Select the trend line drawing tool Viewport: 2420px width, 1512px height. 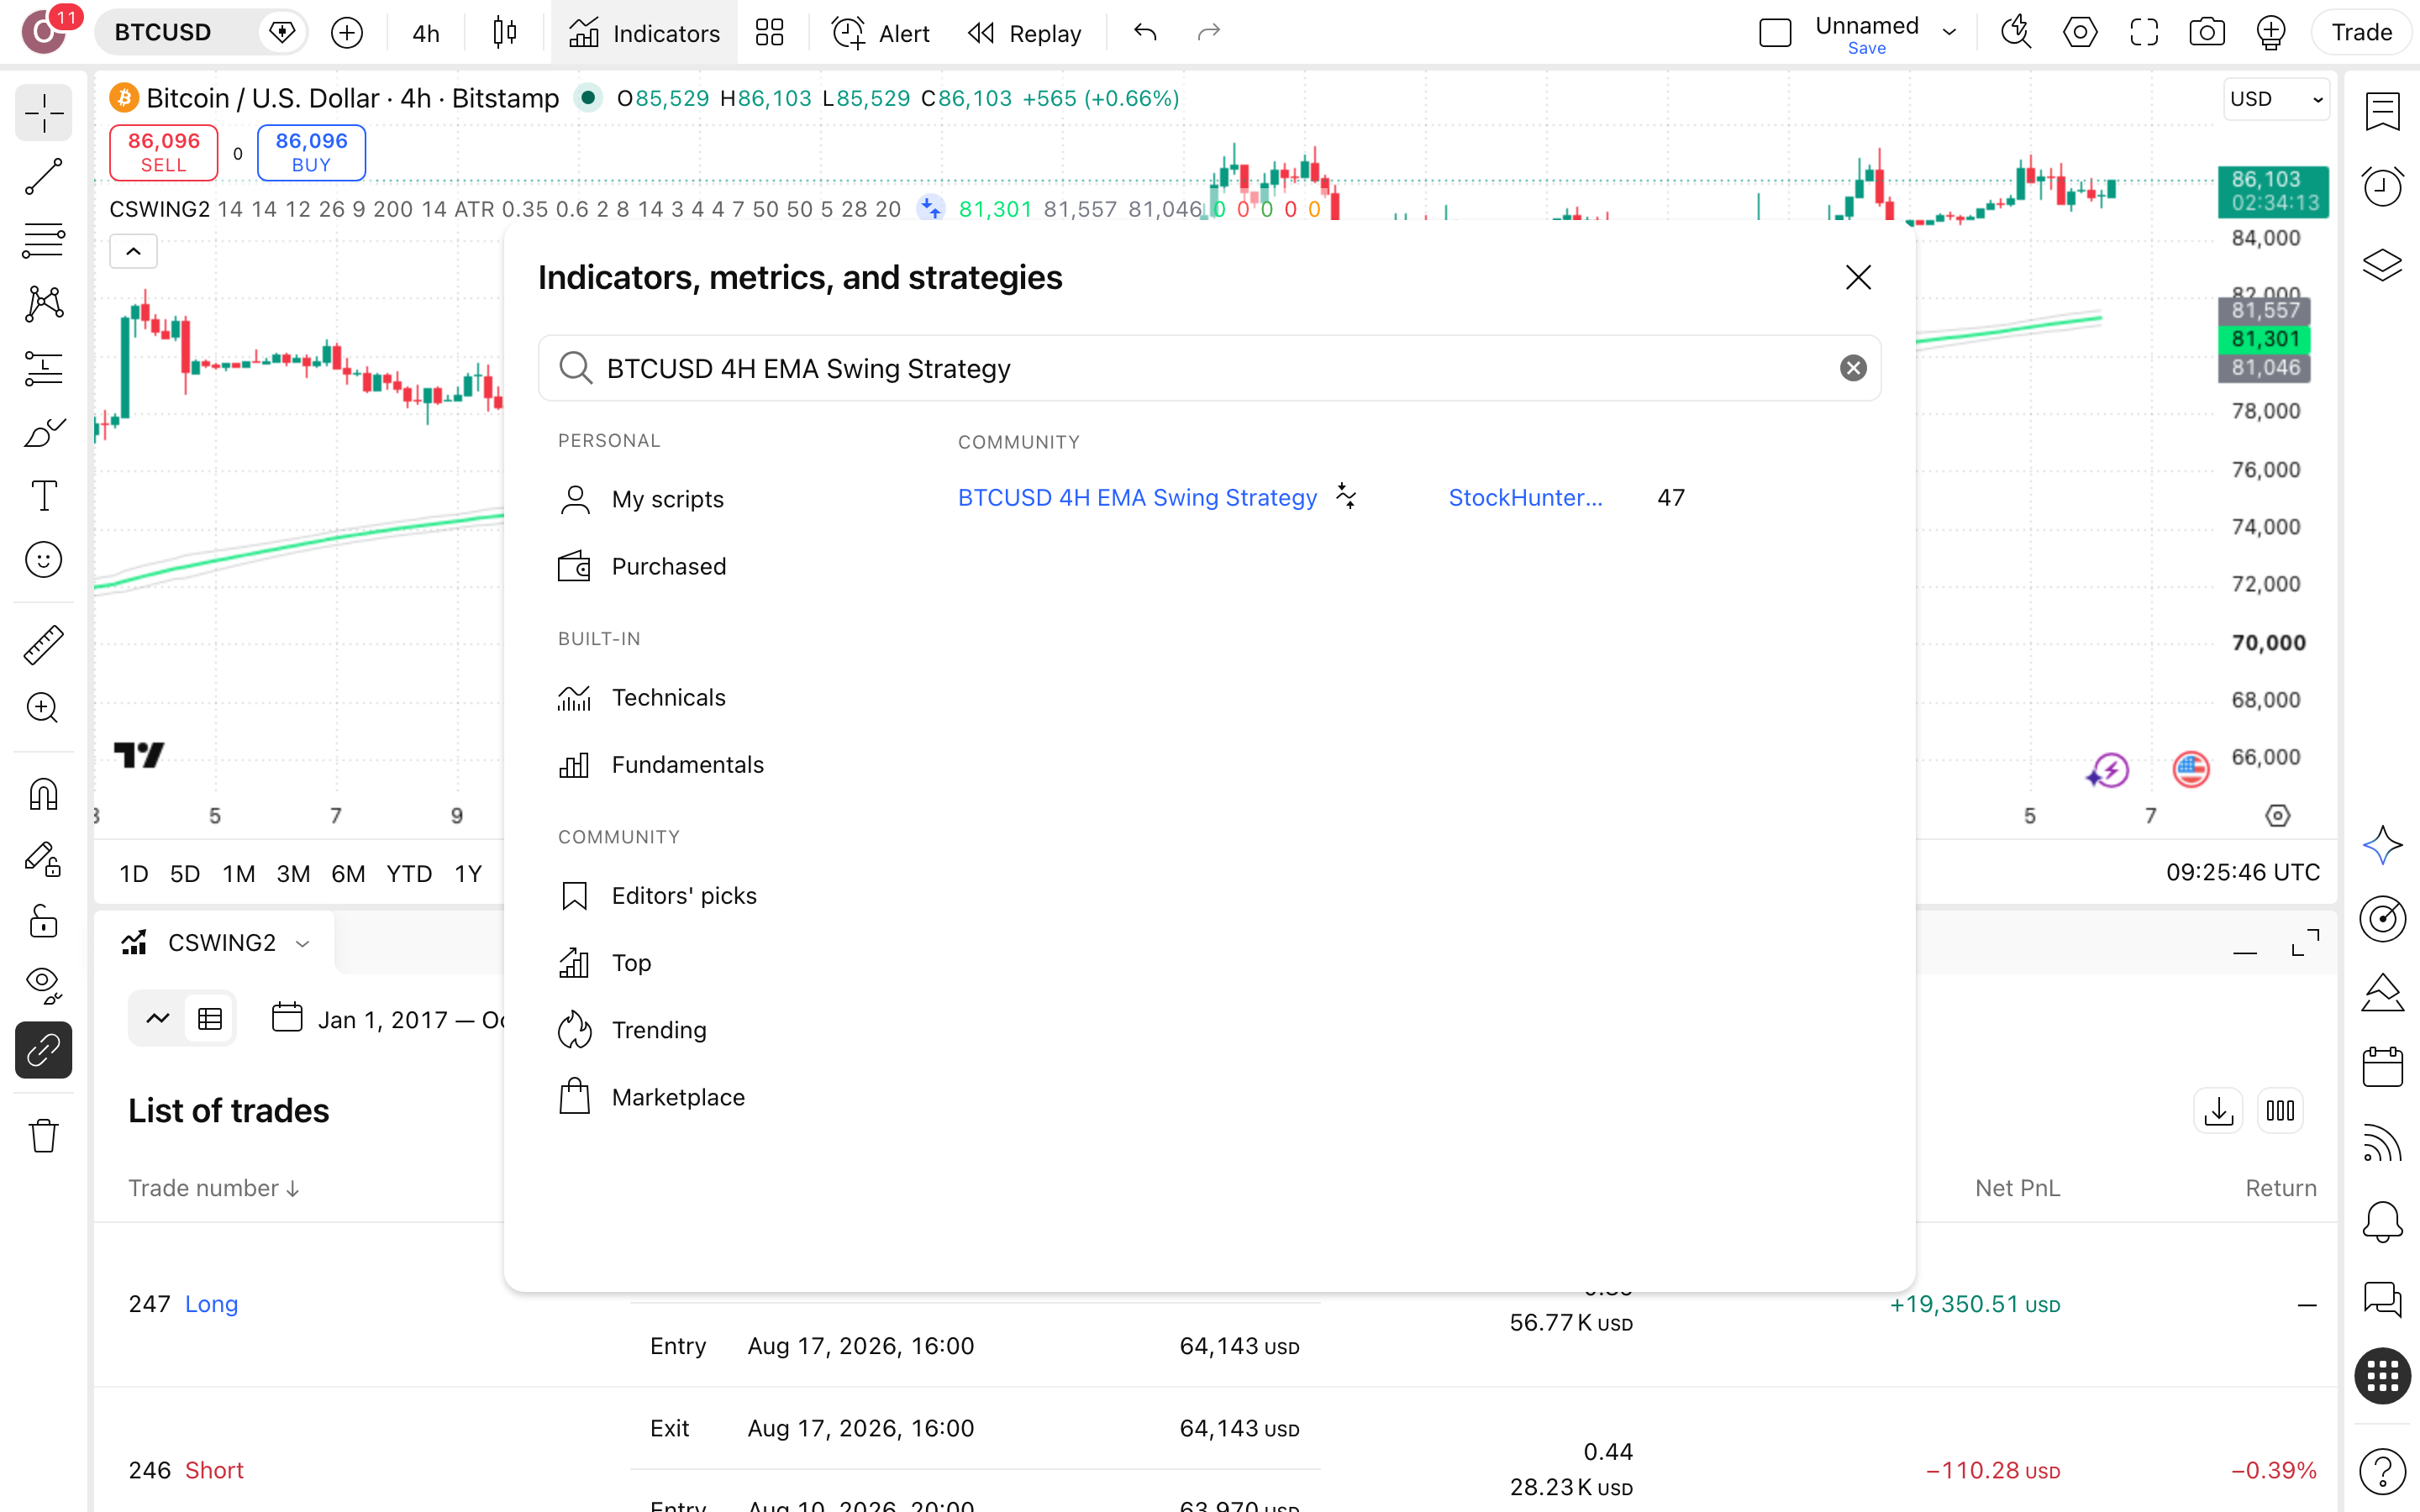point(43,177)
